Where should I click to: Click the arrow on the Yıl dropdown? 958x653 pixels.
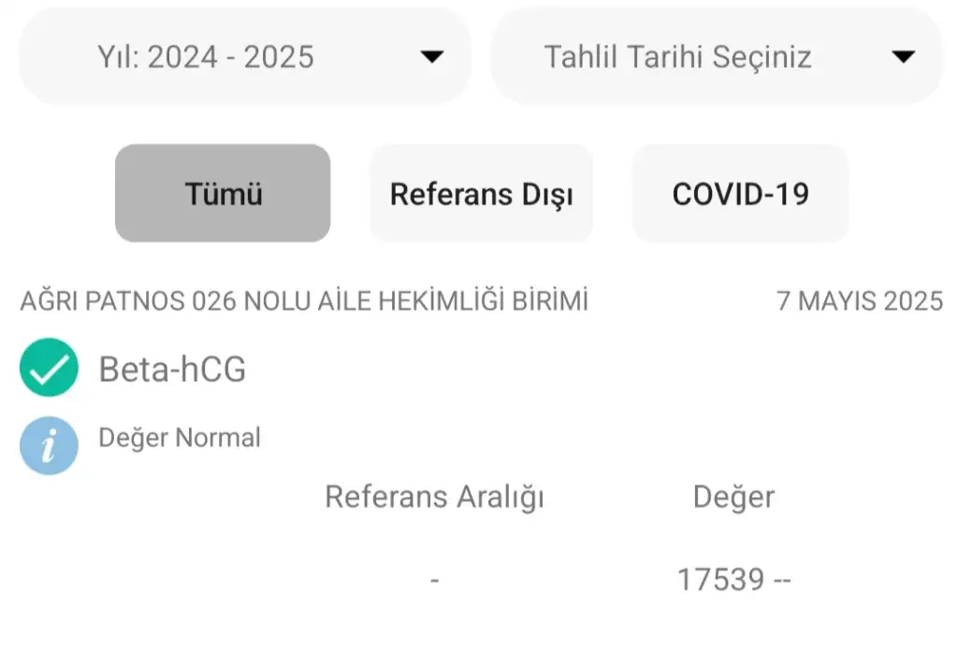tap(431, 57)
